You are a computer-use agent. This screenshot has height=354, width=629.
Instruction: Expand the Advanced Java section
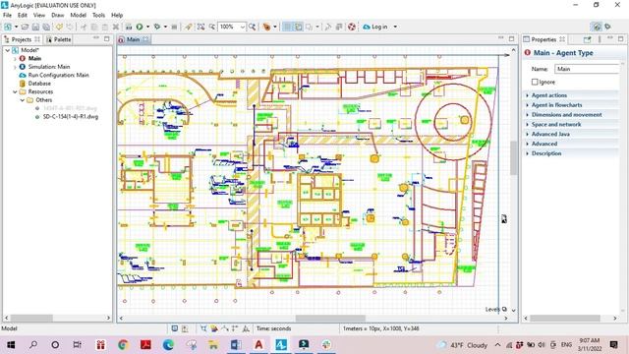click(x=550, y=134)
